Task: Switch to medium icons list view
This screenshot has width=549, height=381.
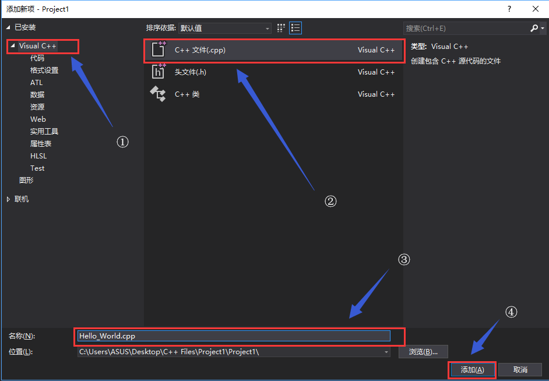Action: click(x=295, y=28)
